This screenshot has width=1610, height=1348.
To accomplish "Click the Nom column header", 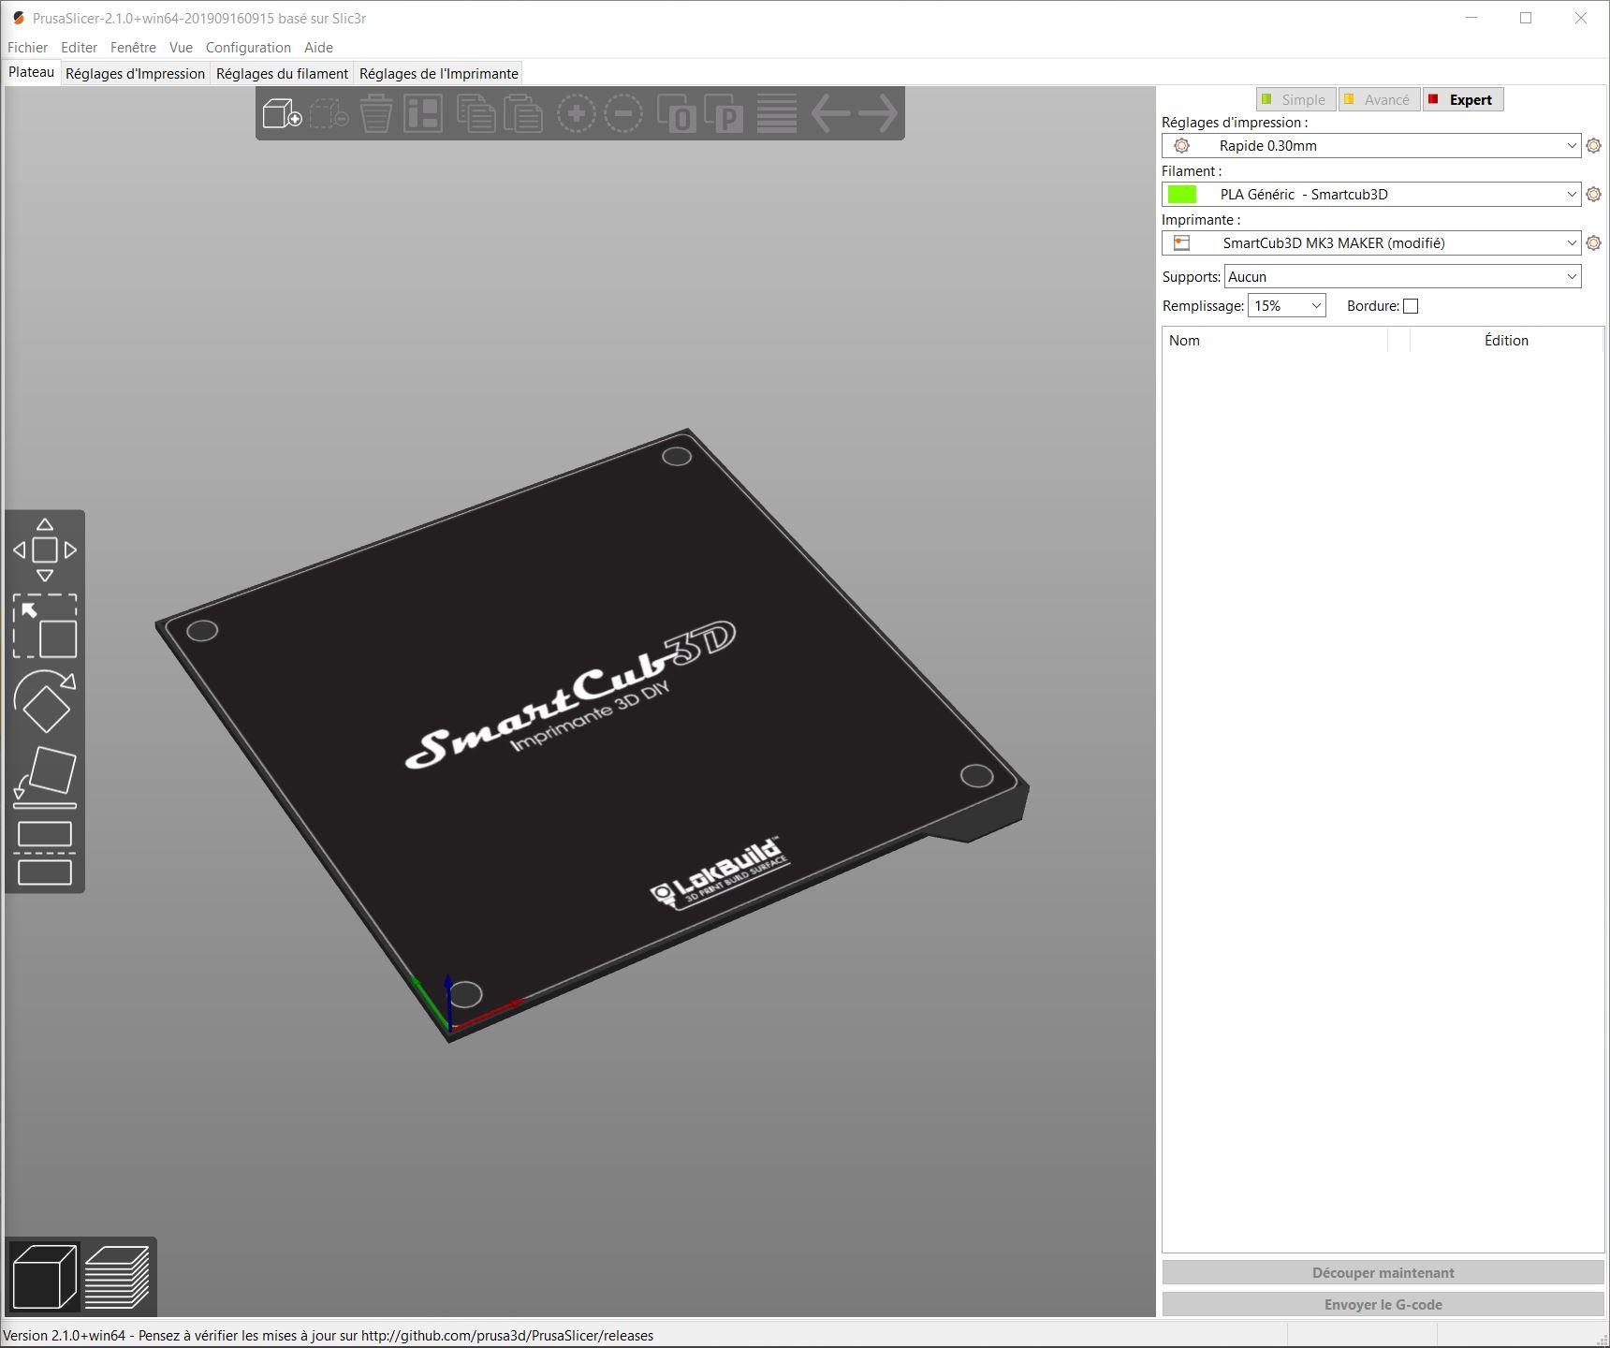I will pos(1274,341).
